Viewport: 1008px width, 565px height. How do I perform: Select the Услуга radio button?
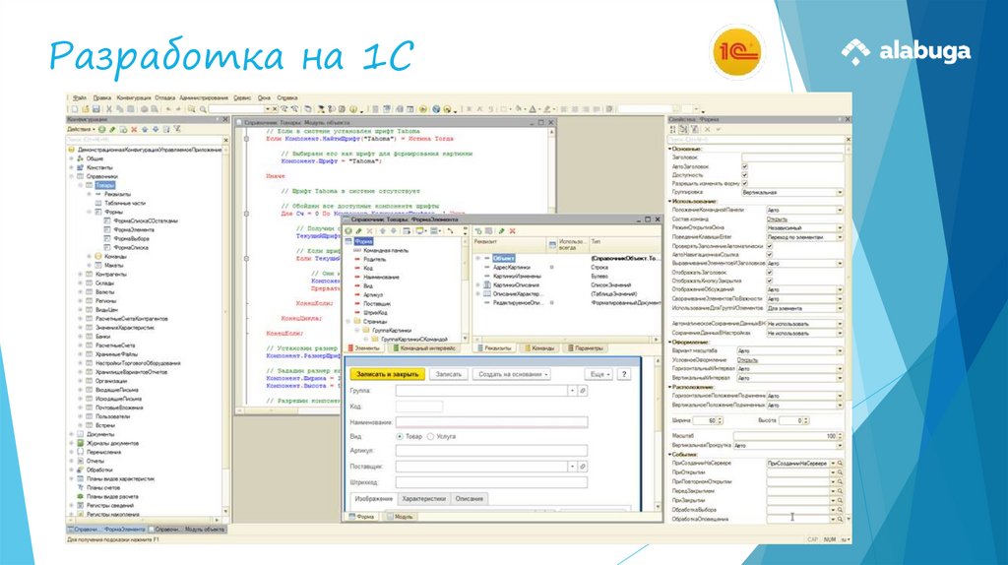[x=431, y=436]
